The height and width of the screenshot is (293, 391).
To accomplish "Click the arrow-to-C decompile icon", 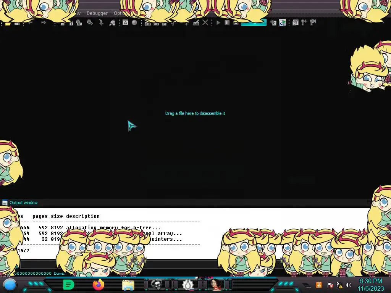I will (273, 23).
